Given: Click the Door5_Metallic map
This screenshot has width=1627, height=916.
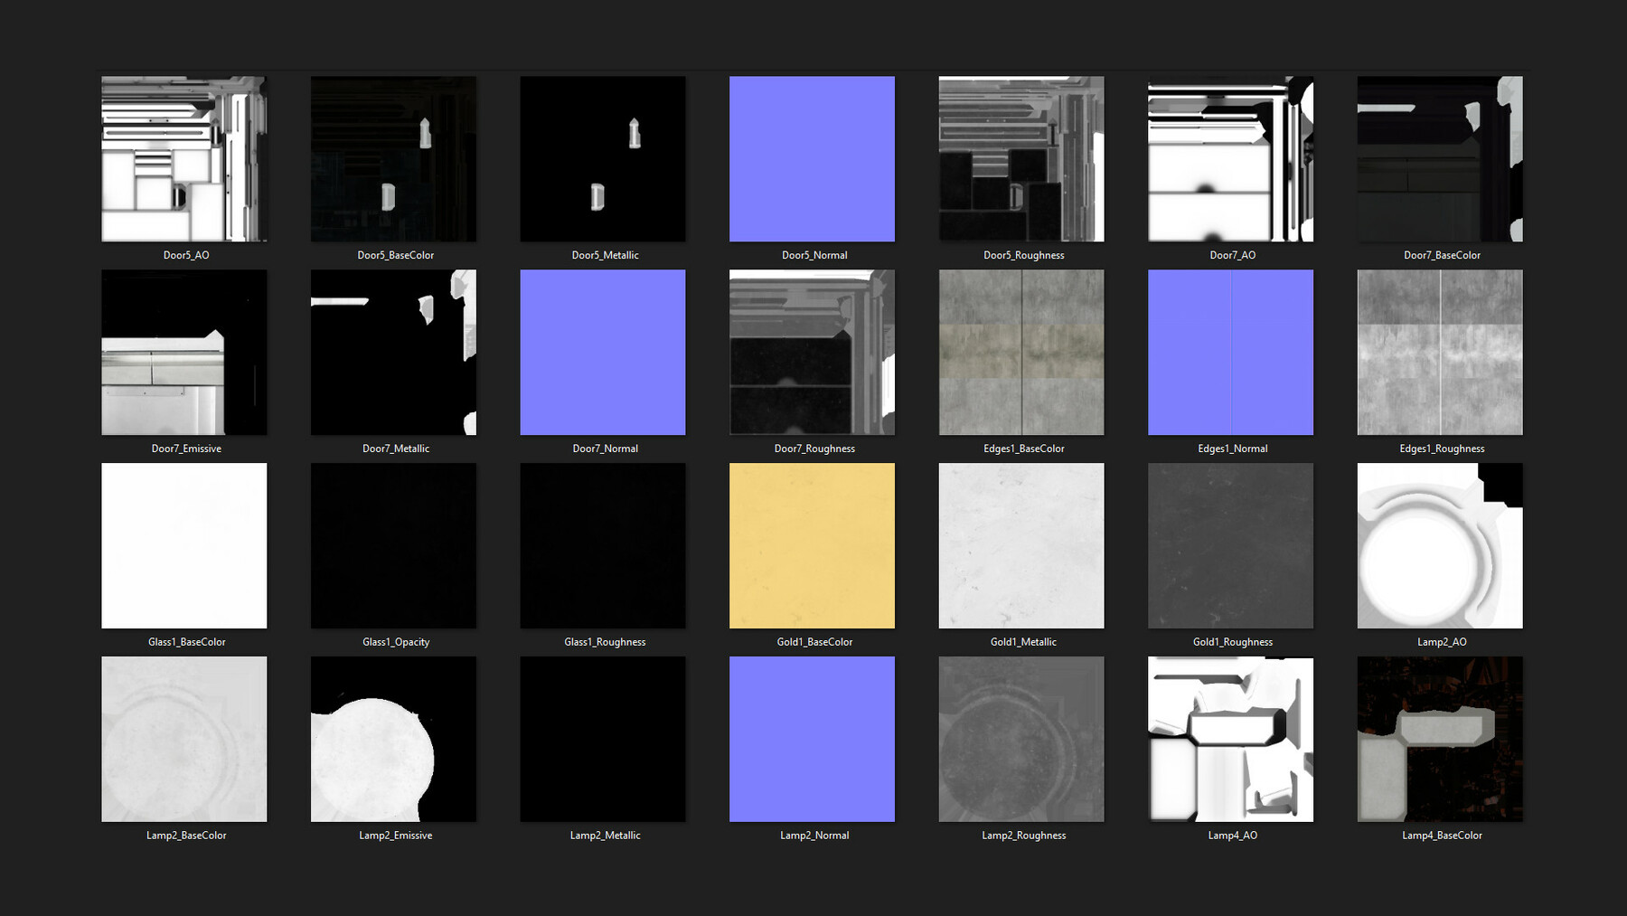Looking at the screenshot, I should 603,158.
